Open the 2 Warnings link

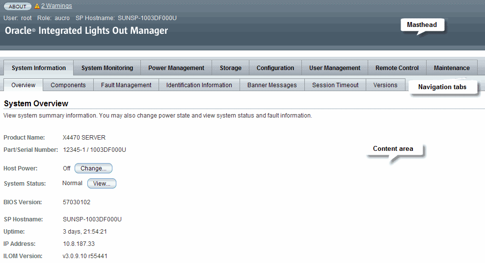tap(56, 6)
